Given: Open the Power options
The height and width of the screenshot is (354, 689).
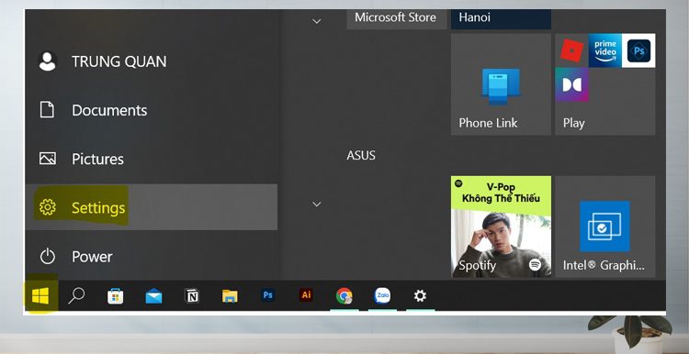Looking at the screenshot, I should tap(152, 256).
